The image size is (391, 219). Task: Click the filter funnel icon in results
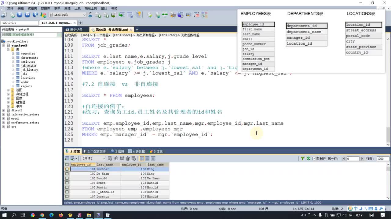pos(302,158)
